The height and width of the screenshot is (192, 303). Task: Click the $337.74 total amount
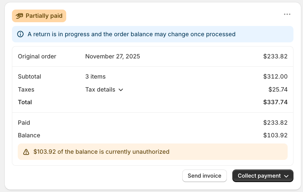point(275,102)
